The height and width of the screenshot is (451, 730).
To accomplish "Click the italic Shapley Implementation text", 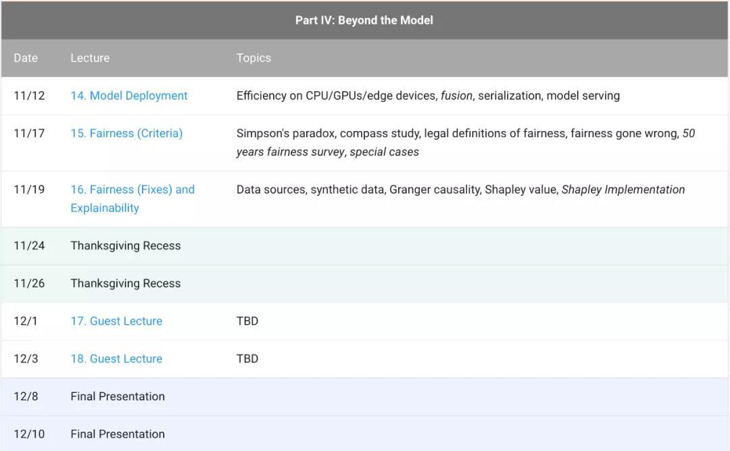I will pyautogui.click(x=623, y=190).
